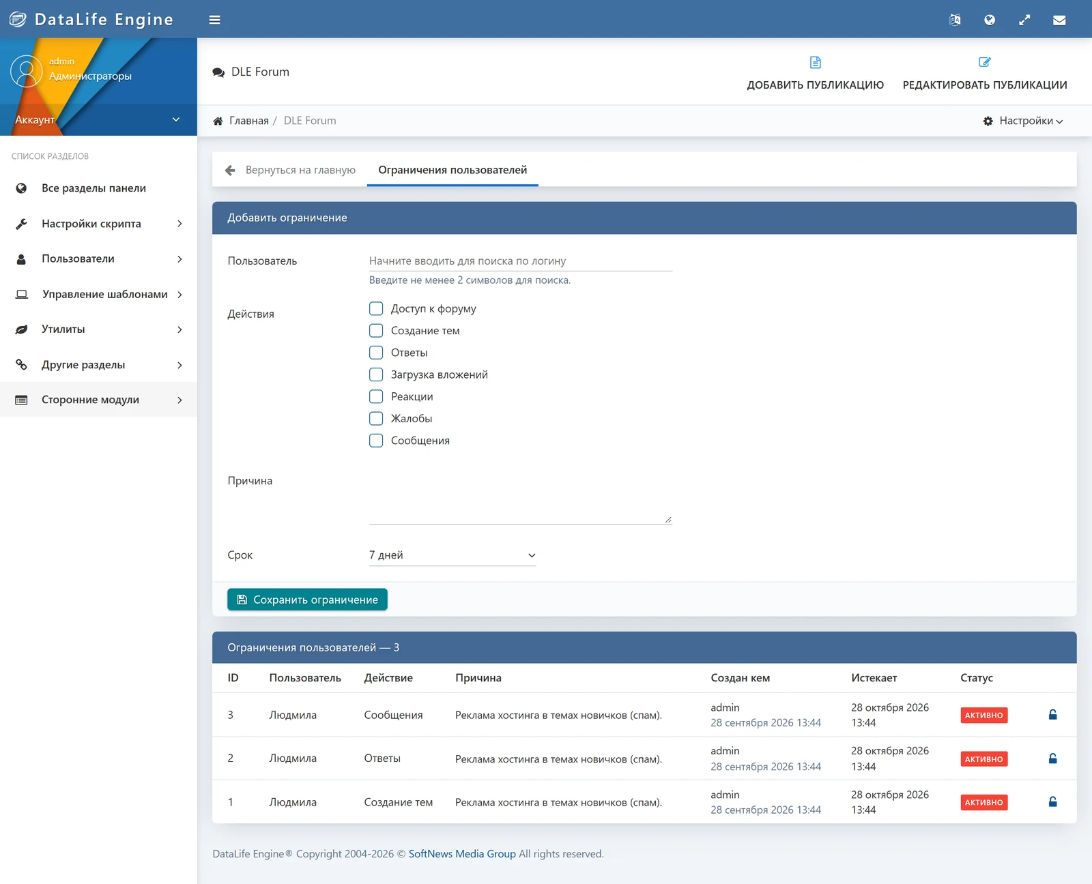Open the Пользователи sidebar menu item
This screenshot has width=1092, height=884.
point(98,259)
